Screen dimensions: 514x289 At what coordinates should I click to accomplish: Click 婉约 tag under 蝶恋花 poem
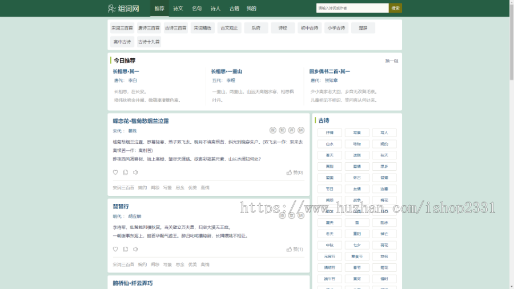[x=142, y=188]
